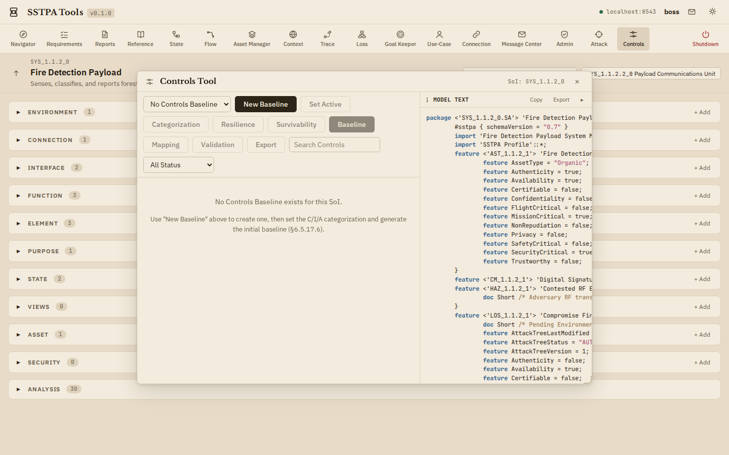This screenshot has height=455, width=729.
Task: Expand the STATE section
Action: coord(18,279)
